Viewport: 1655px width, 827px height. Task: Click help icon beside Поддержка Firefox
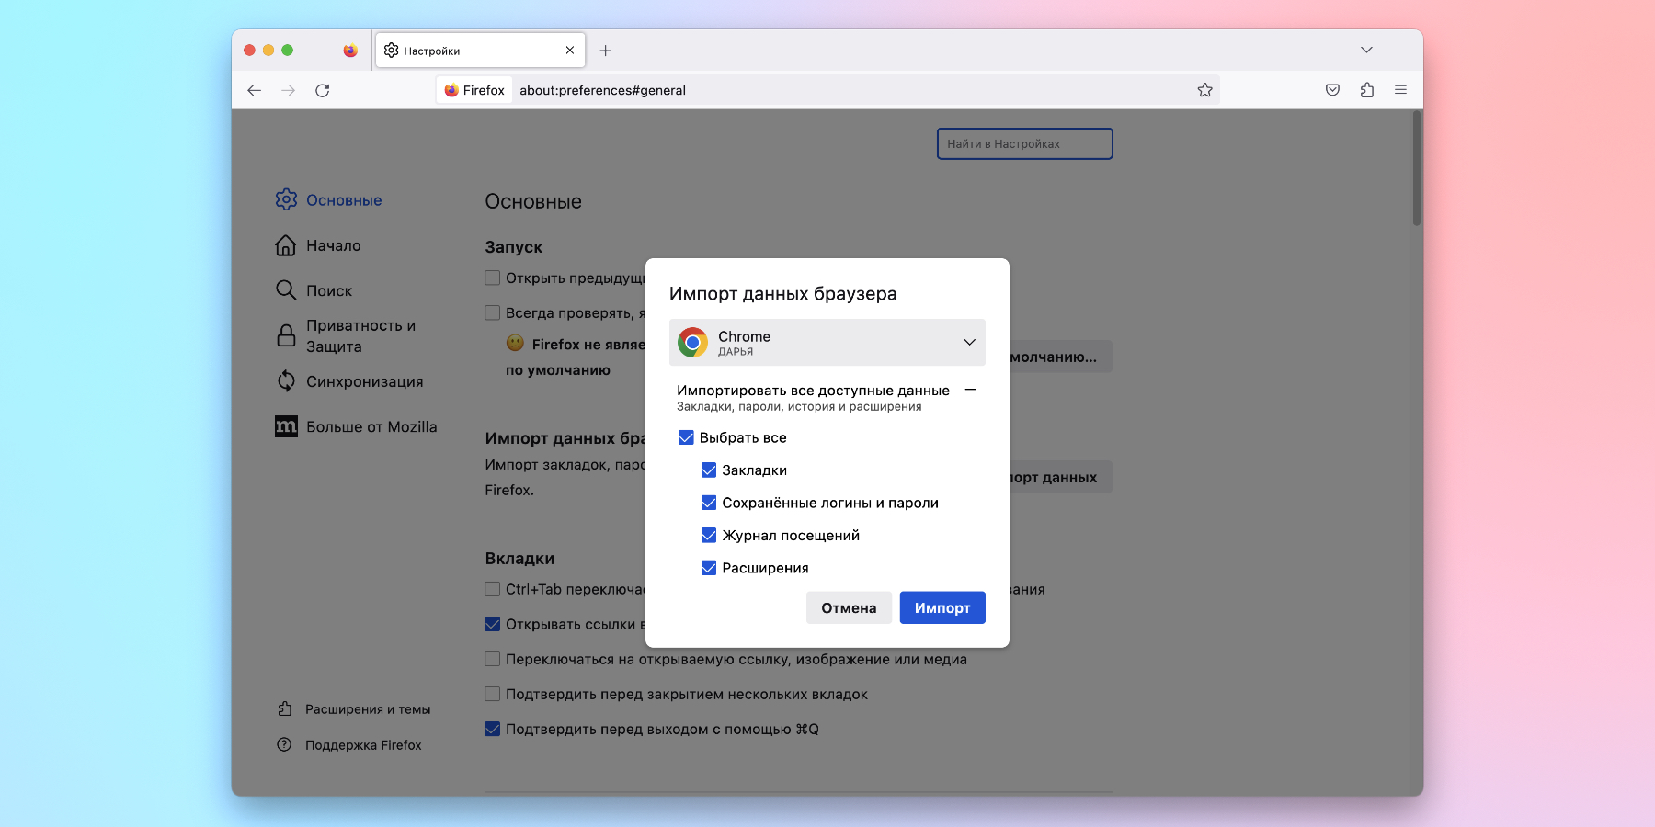284,744
